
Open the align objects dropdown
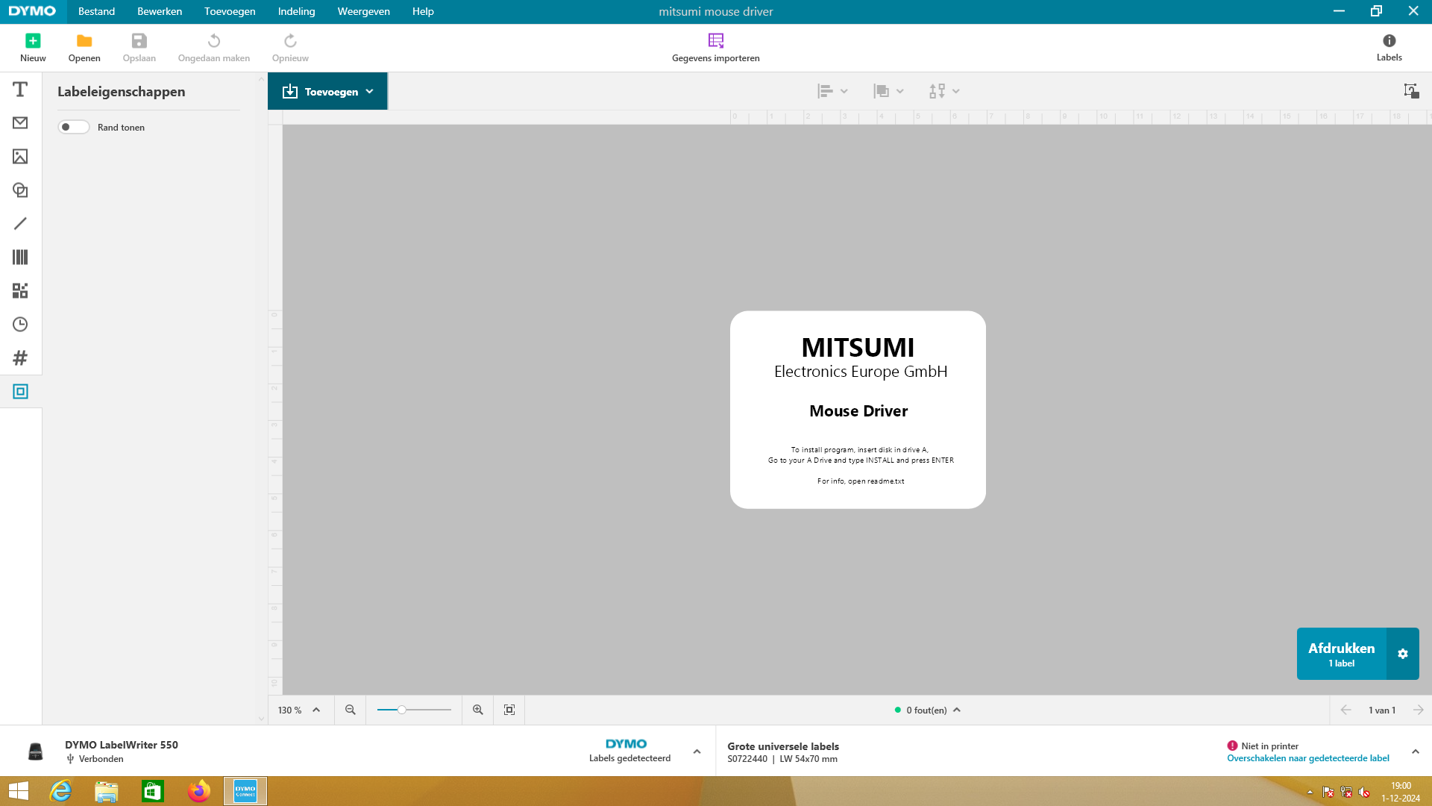[x=832, y=91]
